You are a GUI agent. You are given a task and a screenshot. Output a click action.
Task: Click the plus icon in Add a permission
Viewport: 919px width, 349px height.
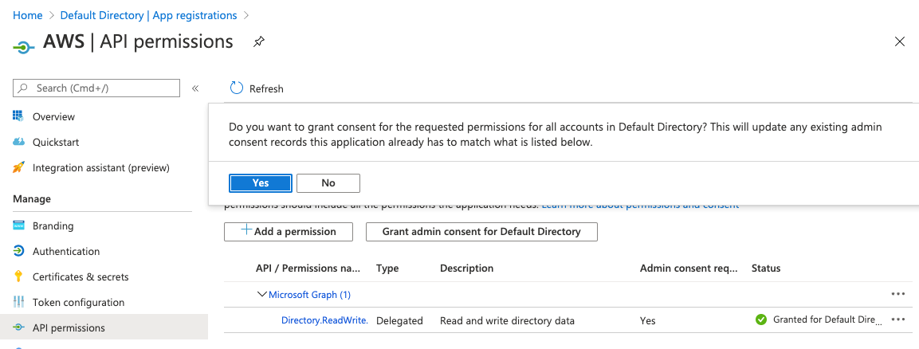247,230
